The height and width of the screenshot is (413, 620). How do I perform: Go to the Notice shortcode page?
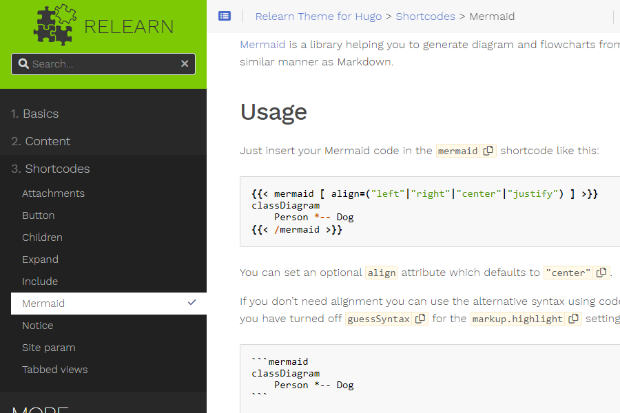37,326
